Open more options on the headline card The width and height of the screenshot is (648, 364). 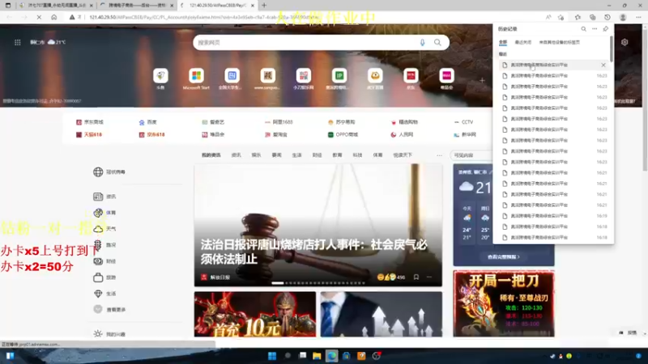click(x=429, y=277)
